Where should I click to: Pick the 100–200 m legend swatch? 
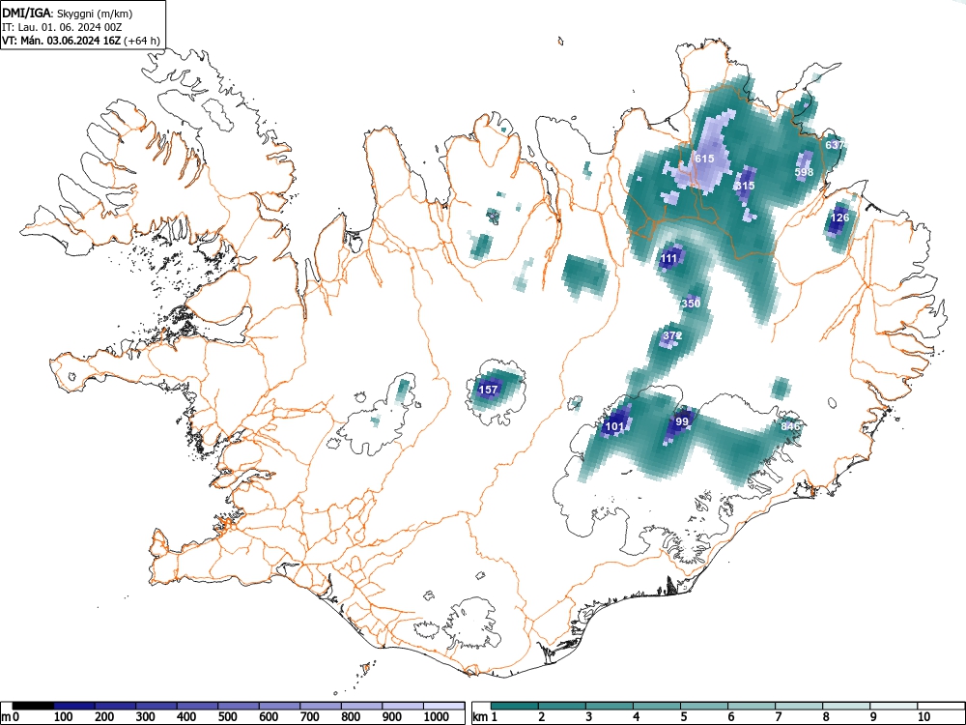pos(74,706)
